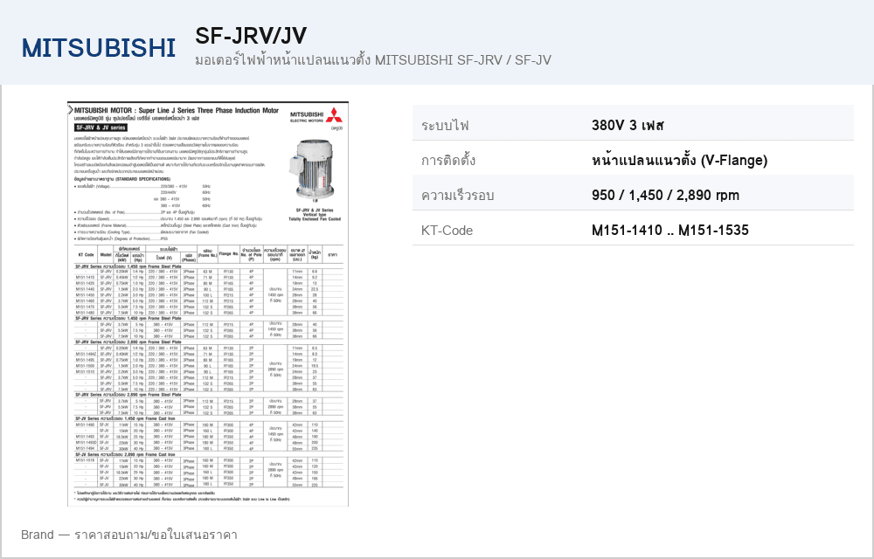Open the SF-JRV/JV datasheet thumbnail
The width and height of the screenshot is (874, 559).
pos(208,304)
